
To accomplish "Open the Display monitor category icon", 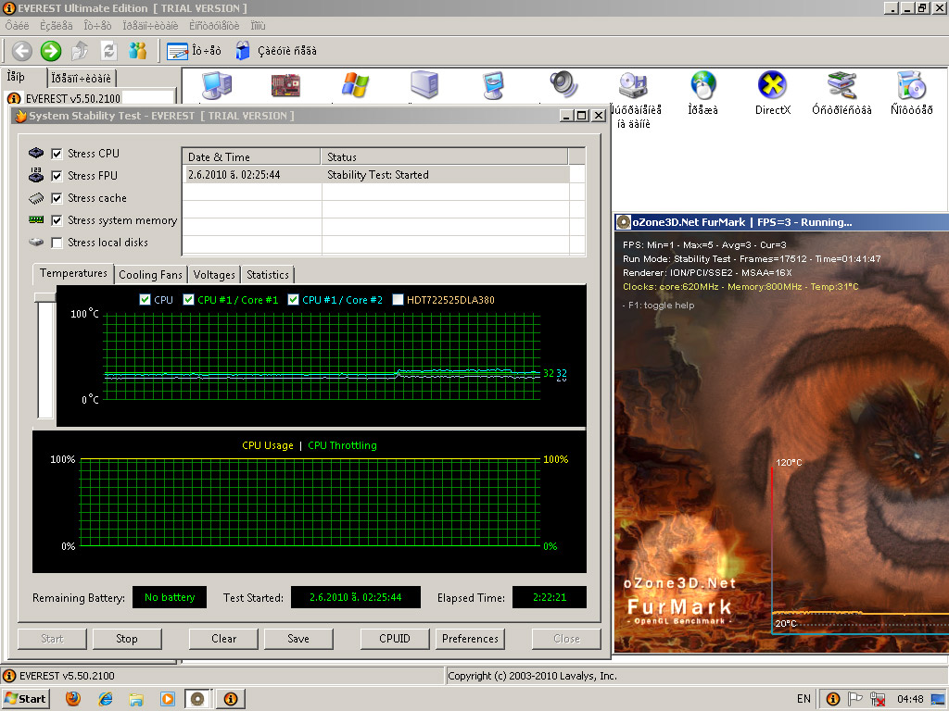I will [x=494, y=85].
